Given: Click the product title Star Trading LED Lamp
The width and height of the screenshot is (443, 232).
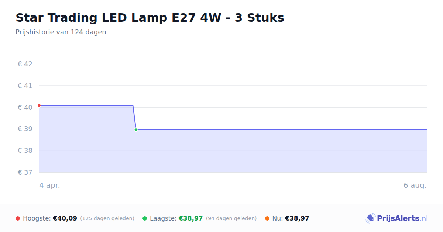Looking at the screenshot, I should 150,18.
